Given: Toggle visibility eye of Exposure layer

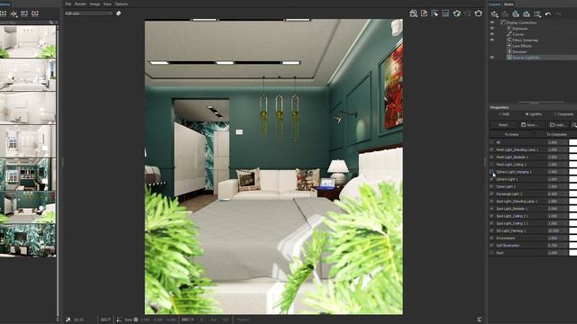Looking at the screenshot, I should 492,28.
